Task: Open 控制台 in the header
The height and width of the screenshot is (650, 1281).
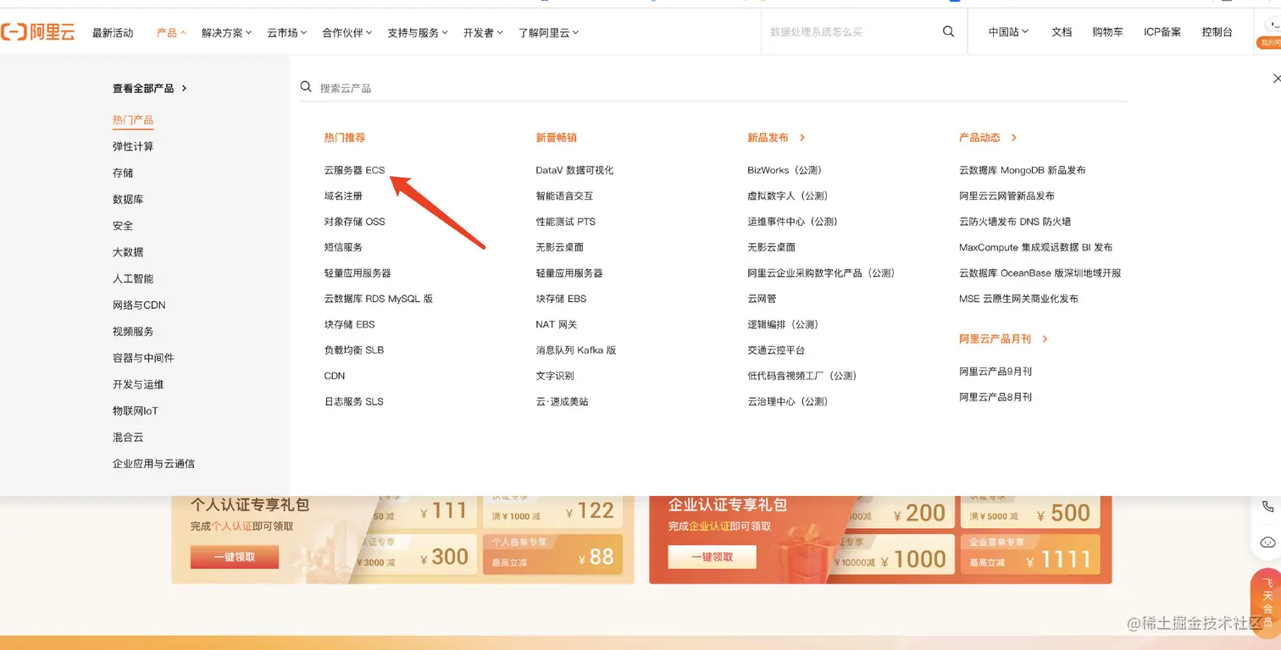Action: point(1217,32)
